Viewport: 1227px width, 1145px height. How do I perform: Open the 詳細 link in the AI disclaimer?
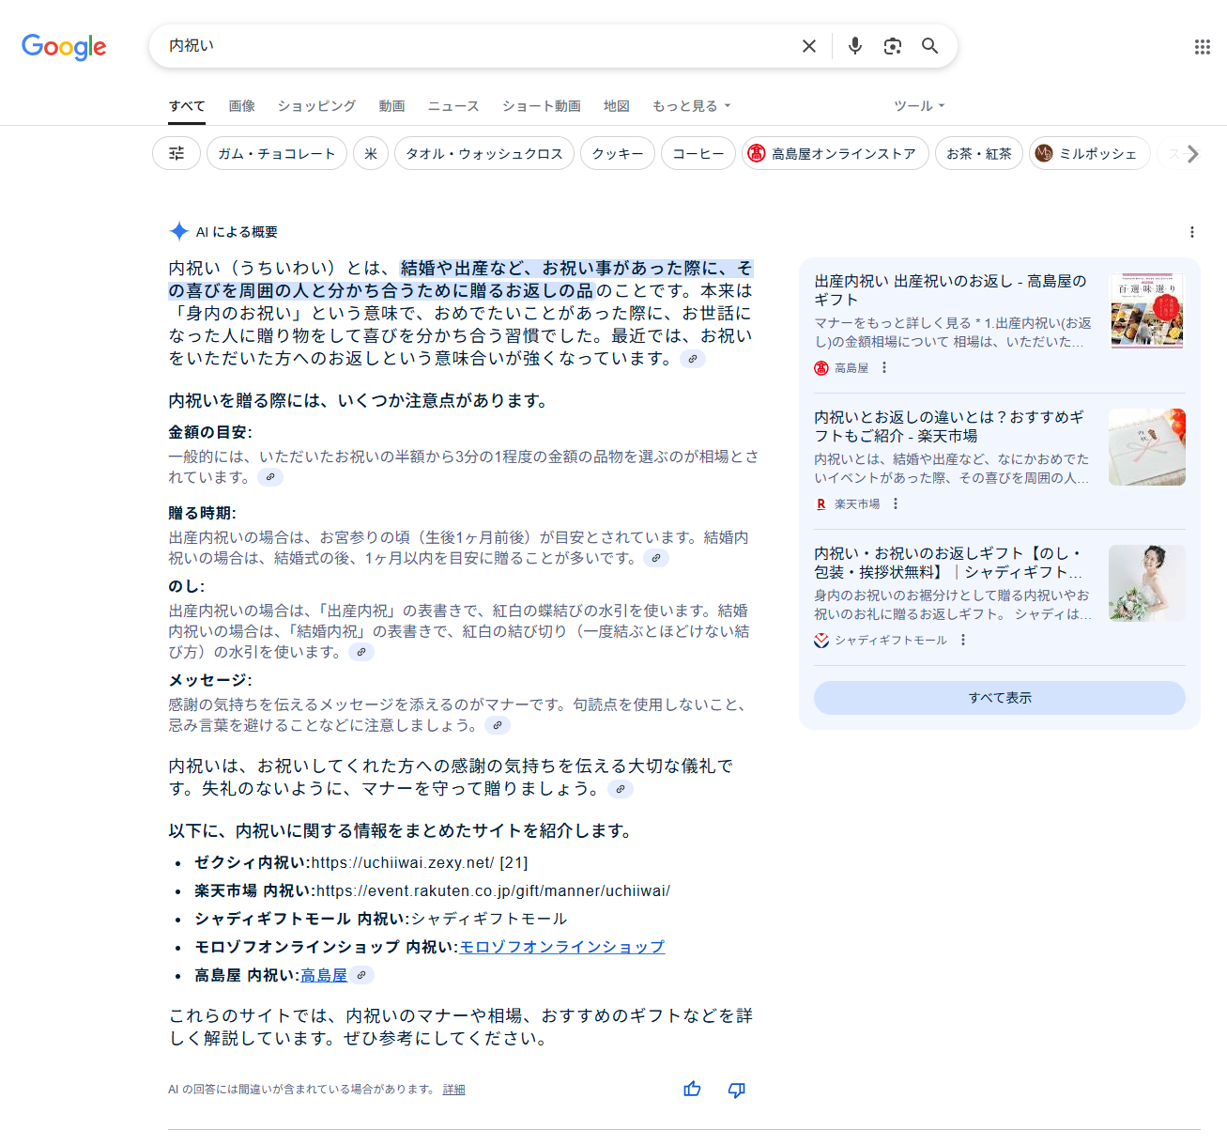pos(454,1090)
